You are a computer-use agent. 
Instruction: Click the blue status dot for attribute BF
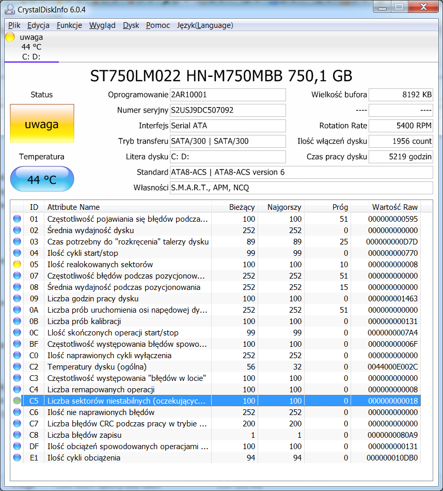click(x=17, y=344)
